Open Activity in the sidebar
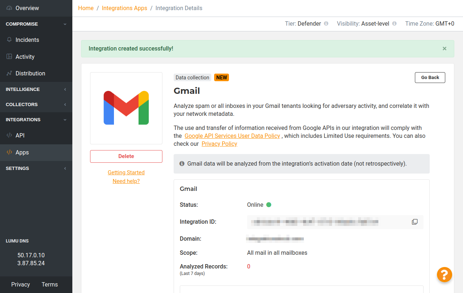Viewport: 463px width, 293px height. [x=25, y=57]
